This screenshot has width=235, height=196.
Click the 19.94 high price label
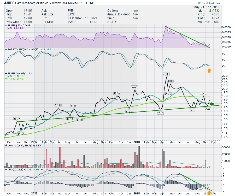(x=135, y=87)
